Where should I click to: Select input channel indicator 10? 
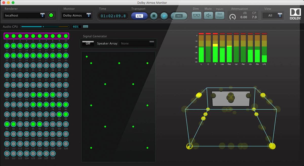point(66,36)
